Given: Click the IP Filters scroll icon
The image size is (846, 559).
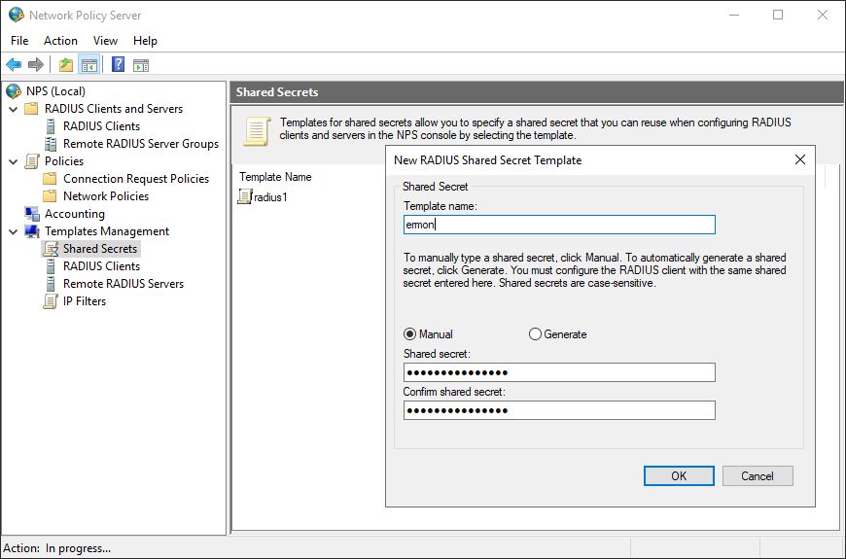Looking at the screenshot, I should coord(51,301).
